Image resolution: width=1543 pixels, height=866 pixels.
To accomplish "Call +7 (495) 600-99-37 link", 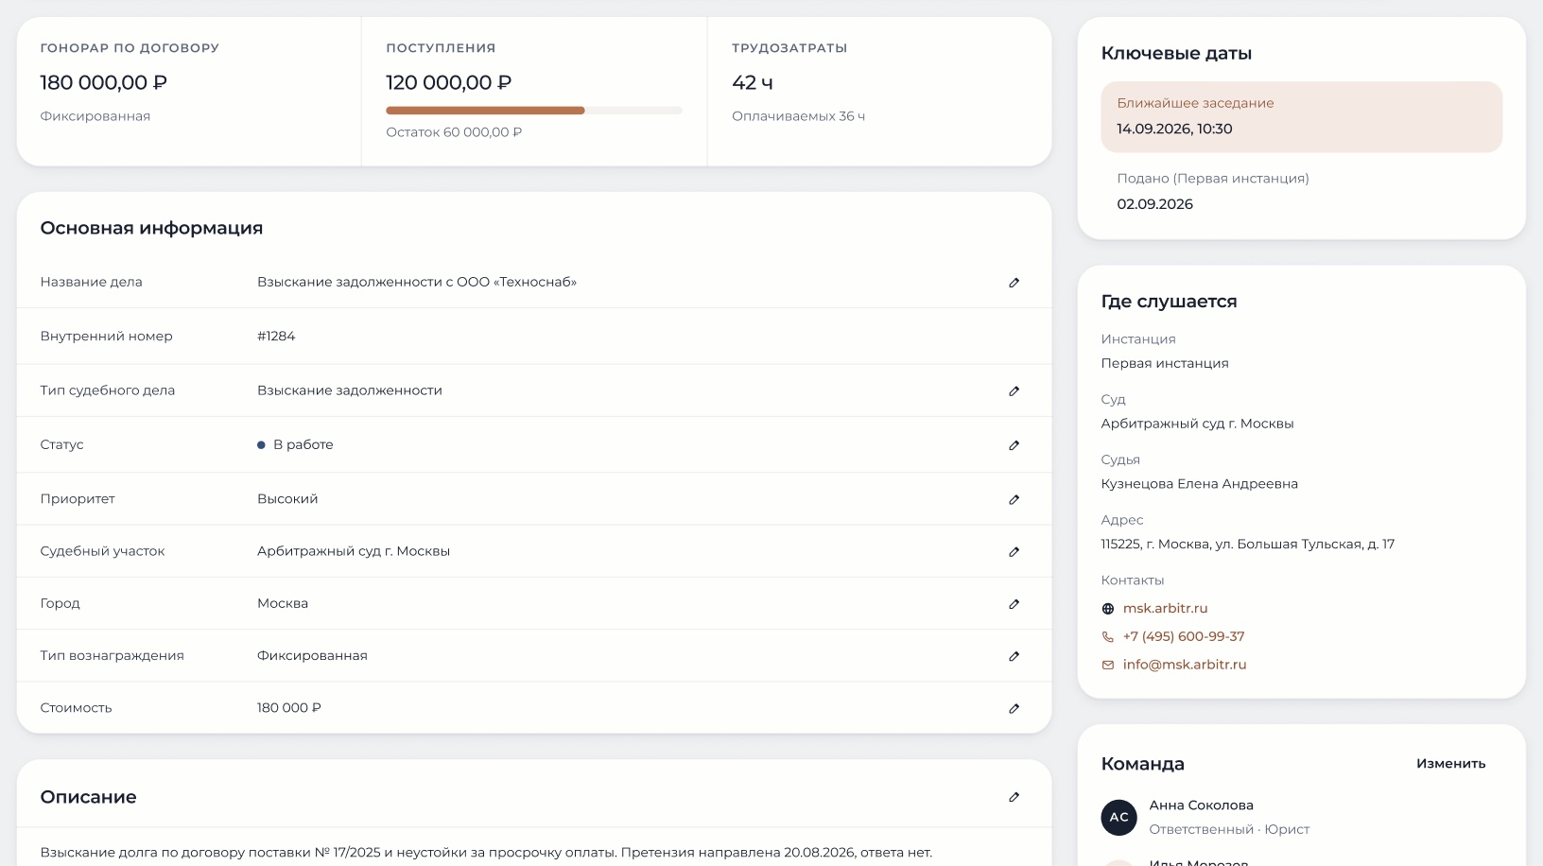I will point(1184,636).
